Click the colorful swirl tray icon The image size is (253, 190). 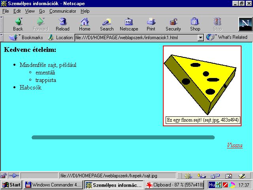[x=232, y=185]
